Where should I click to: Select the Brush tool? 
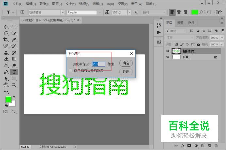(x=14, y=46)
